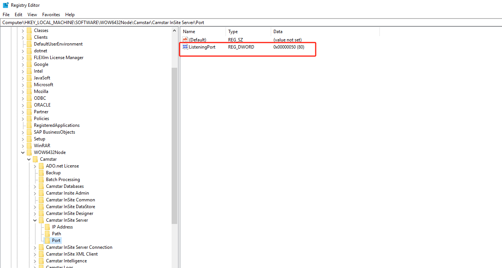Screen dimensions: 502x268
Task: Open the Favorites menu
Action: click(x=51, y=15)
